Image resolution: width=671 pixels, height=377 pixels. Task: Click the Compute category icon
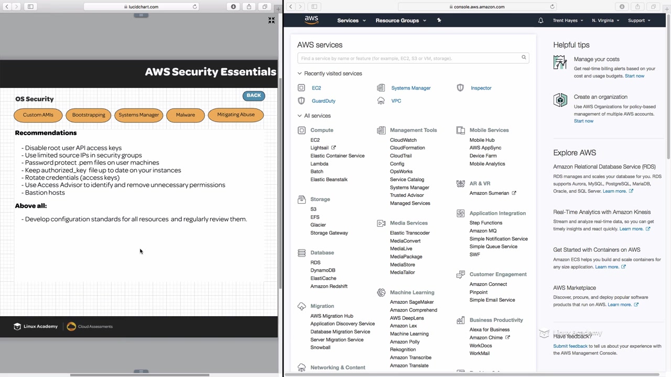(301, 130)
